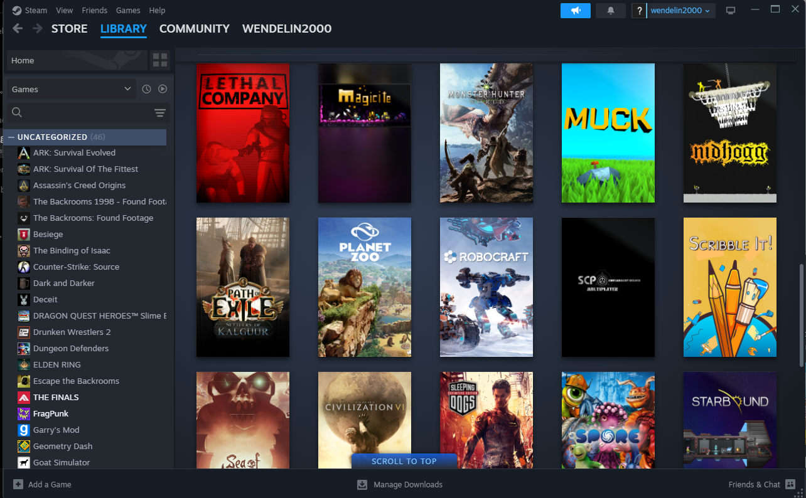Screen dimensions: 806x498
Task: Open the announcements megaphone button
Action: [x=576, y=11]
